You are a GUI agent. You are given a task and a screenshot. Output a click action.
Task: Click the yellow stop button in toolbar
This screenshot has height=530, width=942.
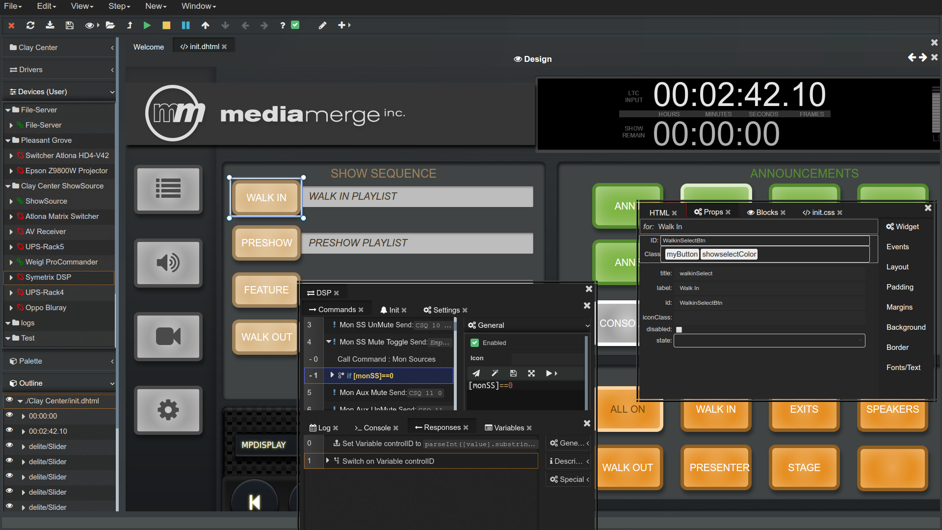(166, 26)
